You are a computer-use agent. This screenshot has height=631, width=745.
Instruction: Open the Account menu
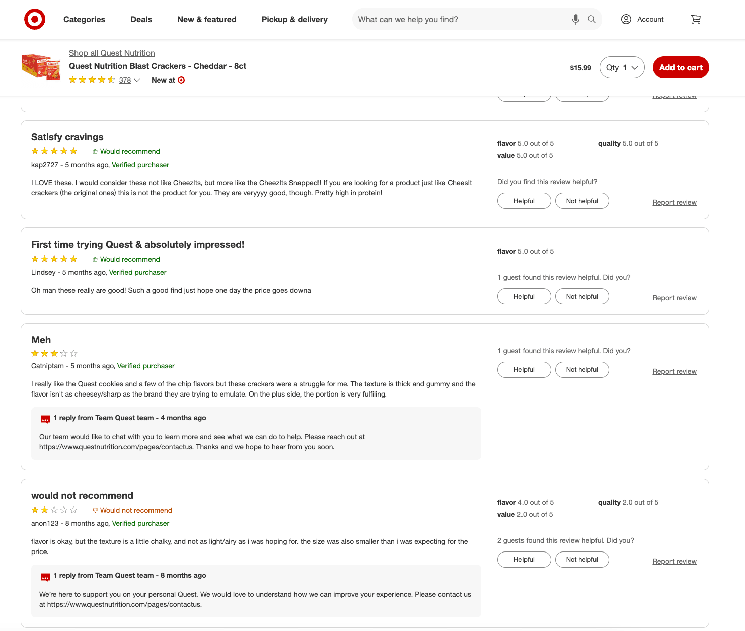642,19
